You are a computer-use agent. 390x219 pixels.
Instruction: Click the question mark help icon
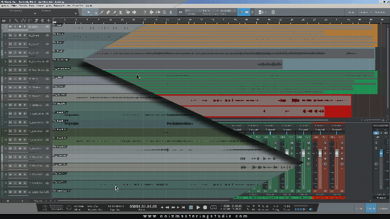click(145, 12)
